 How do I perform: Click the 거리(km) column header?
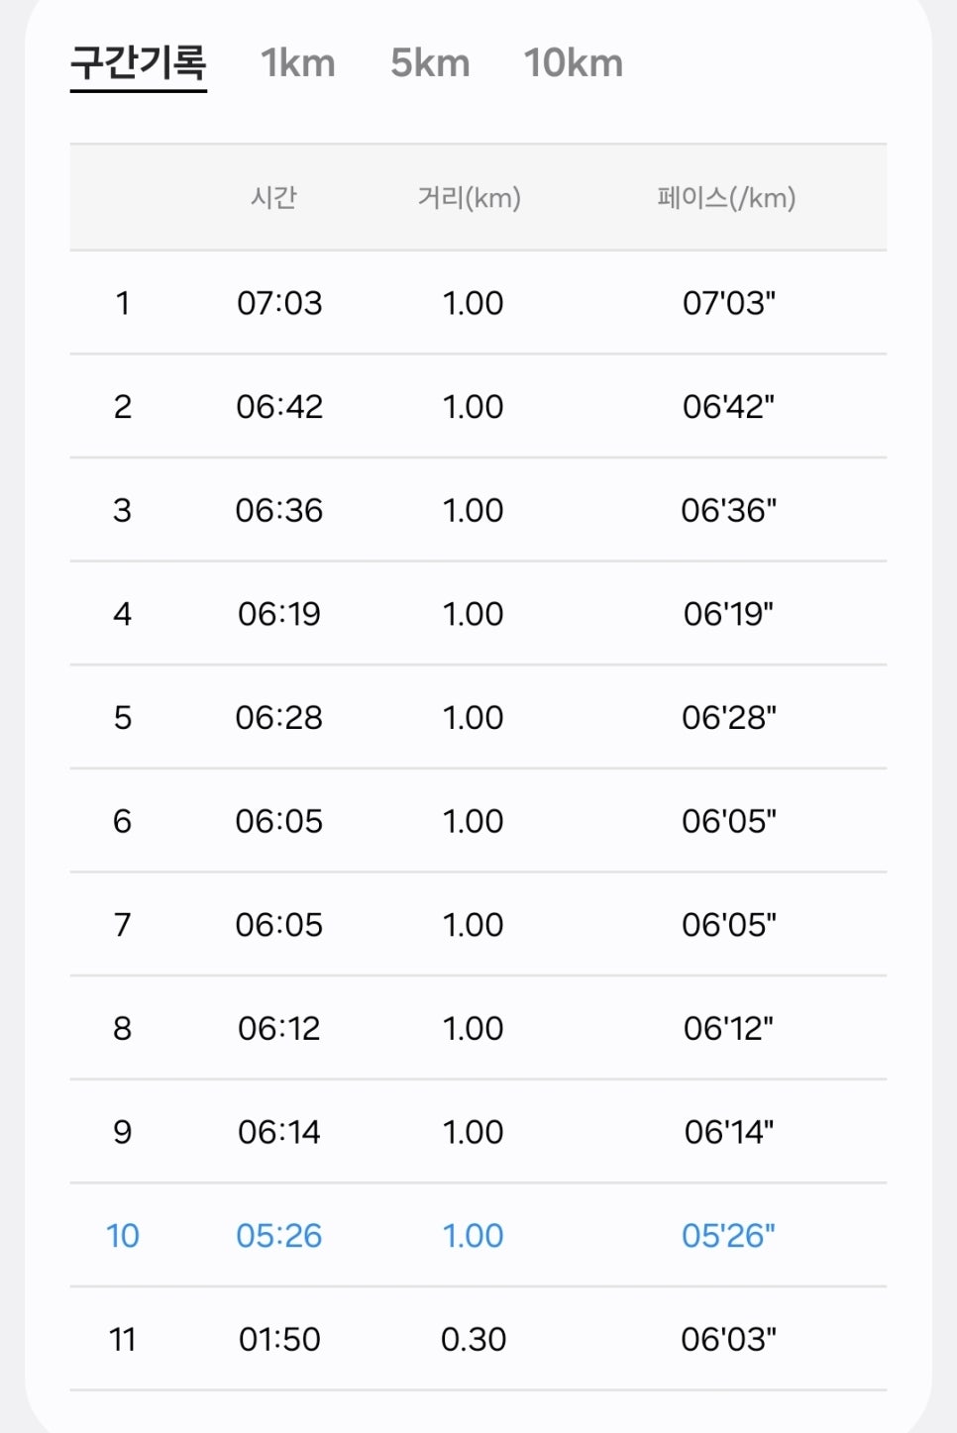[x=470, y=197]
